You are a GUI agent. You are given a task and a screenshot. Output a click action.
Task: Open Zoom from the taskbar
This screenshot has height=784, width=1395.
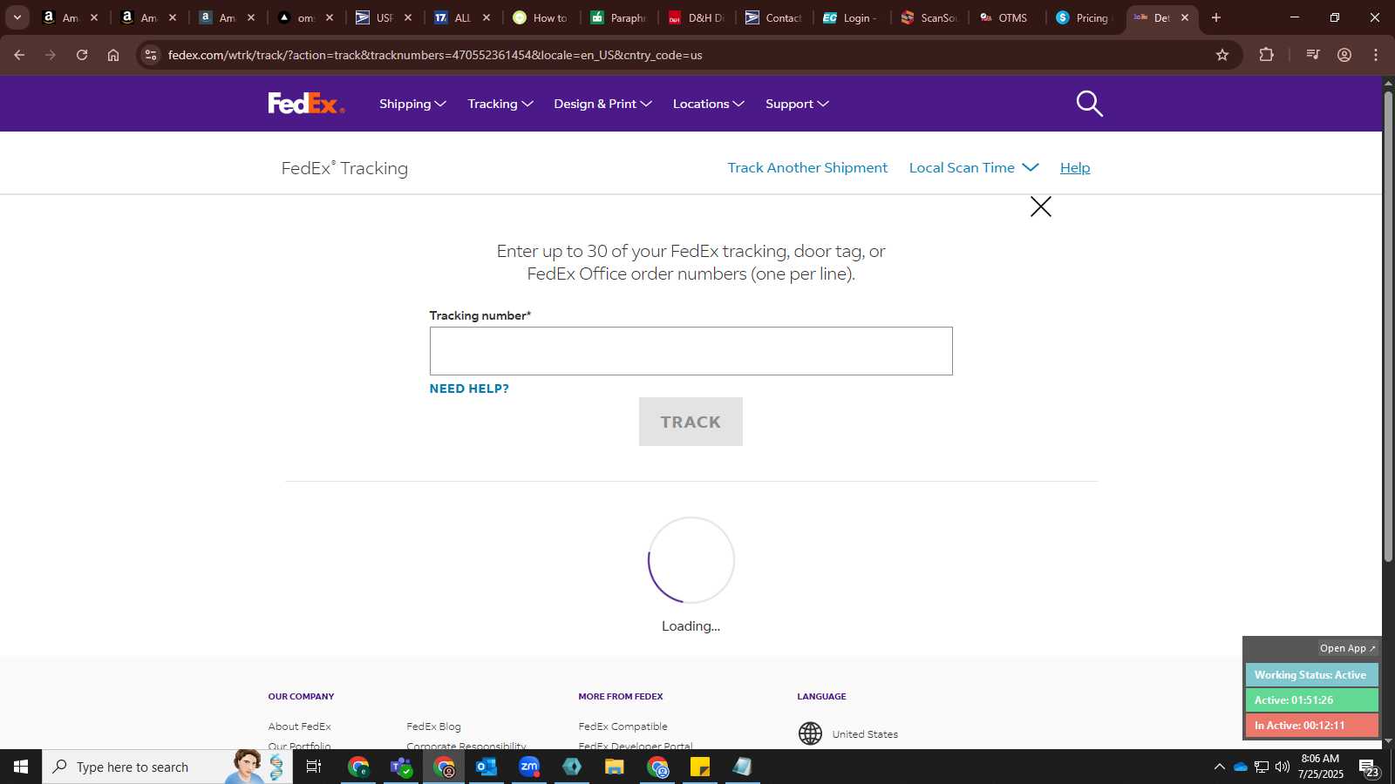point(529,767)
